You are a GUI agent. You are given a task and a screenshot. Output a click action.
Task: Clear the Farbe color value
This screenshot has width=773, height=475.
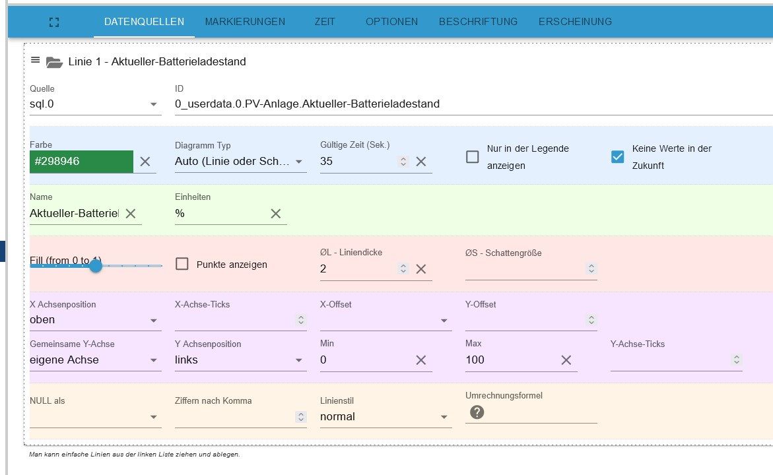point(145,162)
